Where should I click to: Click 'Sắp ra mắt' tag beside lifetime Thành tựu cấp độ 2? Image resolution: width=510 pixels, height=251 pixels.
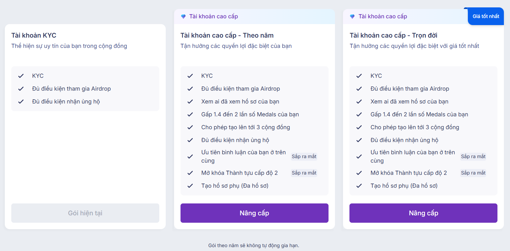(473, 173)
